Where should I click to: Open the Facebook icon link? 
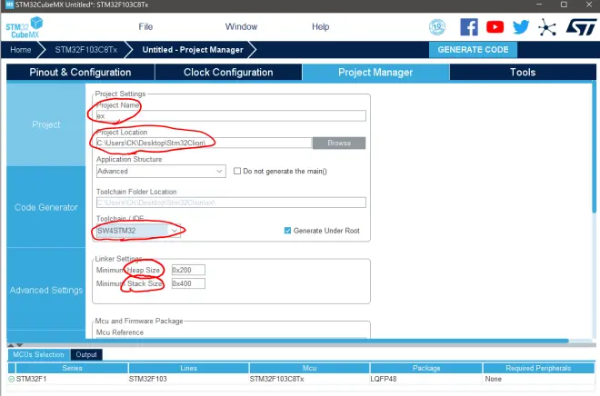(469, 27)
